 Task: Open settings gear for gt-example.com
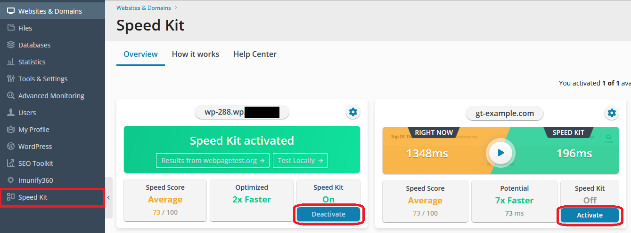pos(611,113)
